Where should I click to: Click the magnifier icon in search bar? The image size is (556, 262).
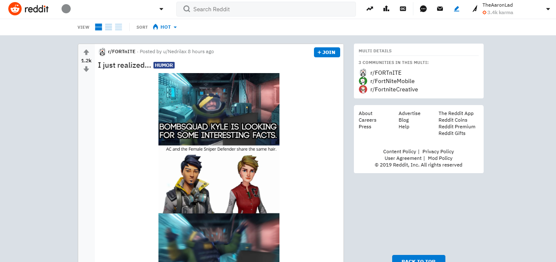(187, 9)
